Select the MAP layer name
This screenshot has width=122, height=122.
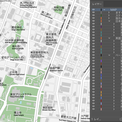click(x=114, y=10)
